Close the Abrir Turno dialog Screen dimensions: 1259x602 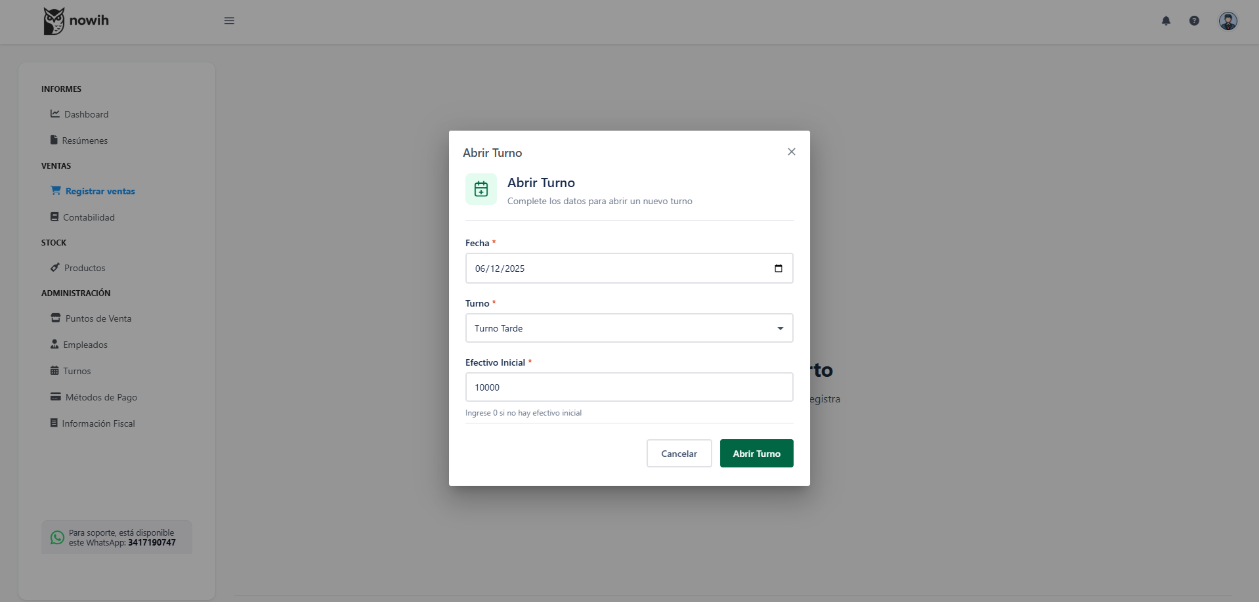792,152
